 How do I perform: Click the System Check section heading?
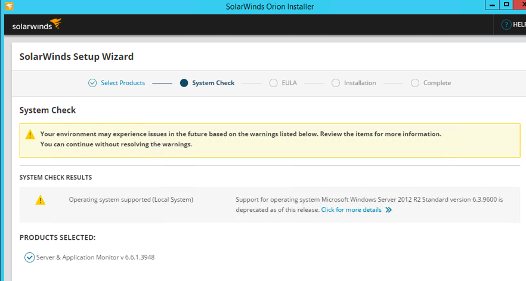[48, 110]
